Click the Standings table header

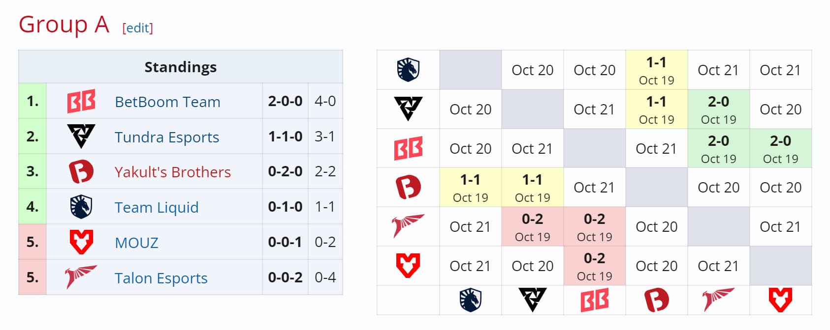(180, 67)
